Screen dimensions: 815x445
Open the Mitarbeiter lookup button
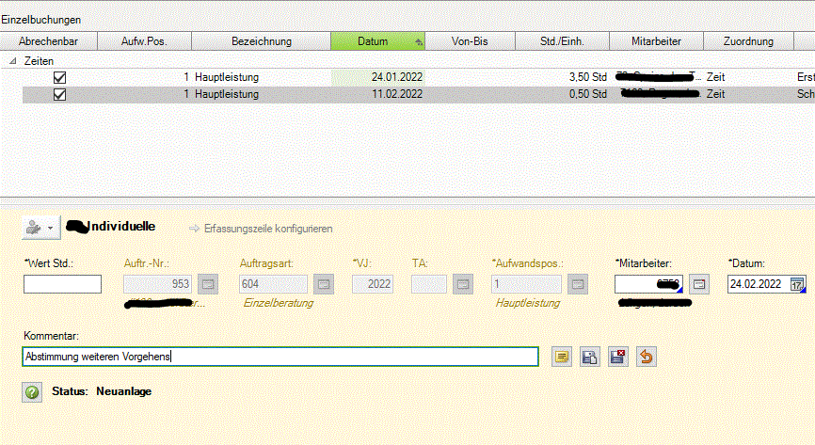(699, 284)
